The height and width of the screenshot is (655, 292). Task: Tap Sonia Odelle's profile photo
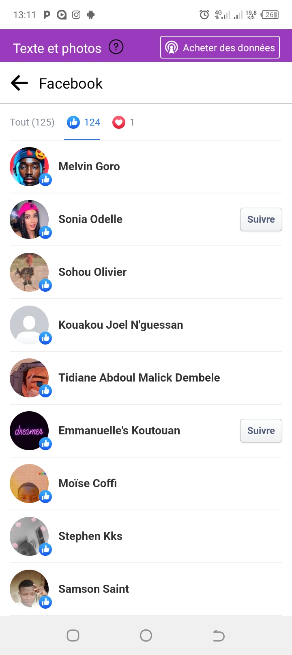click(29, 219)
